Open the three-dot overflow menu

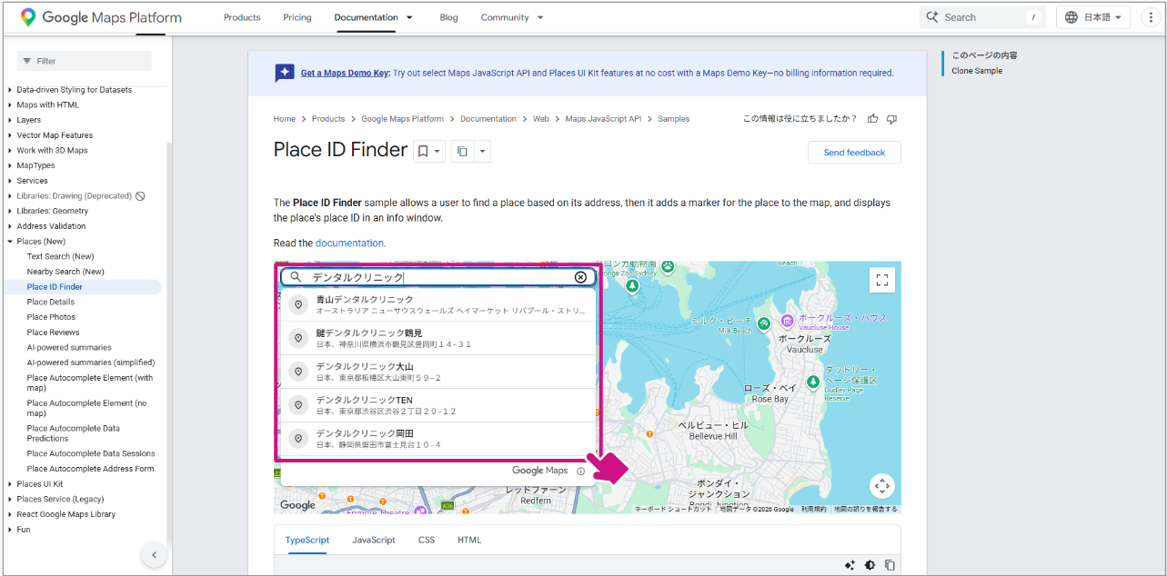[1151, 17]
